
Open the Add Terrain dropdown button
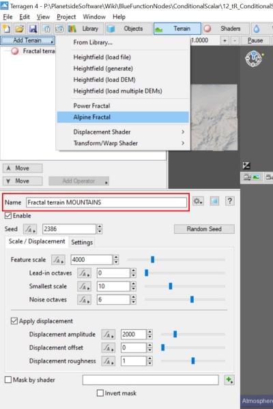(27, 40)
